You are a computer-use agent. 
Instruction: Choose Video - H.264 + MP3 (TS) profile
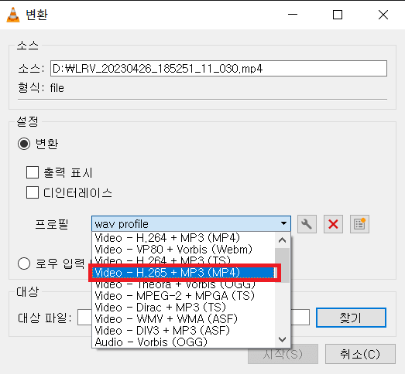pos(184,260)
